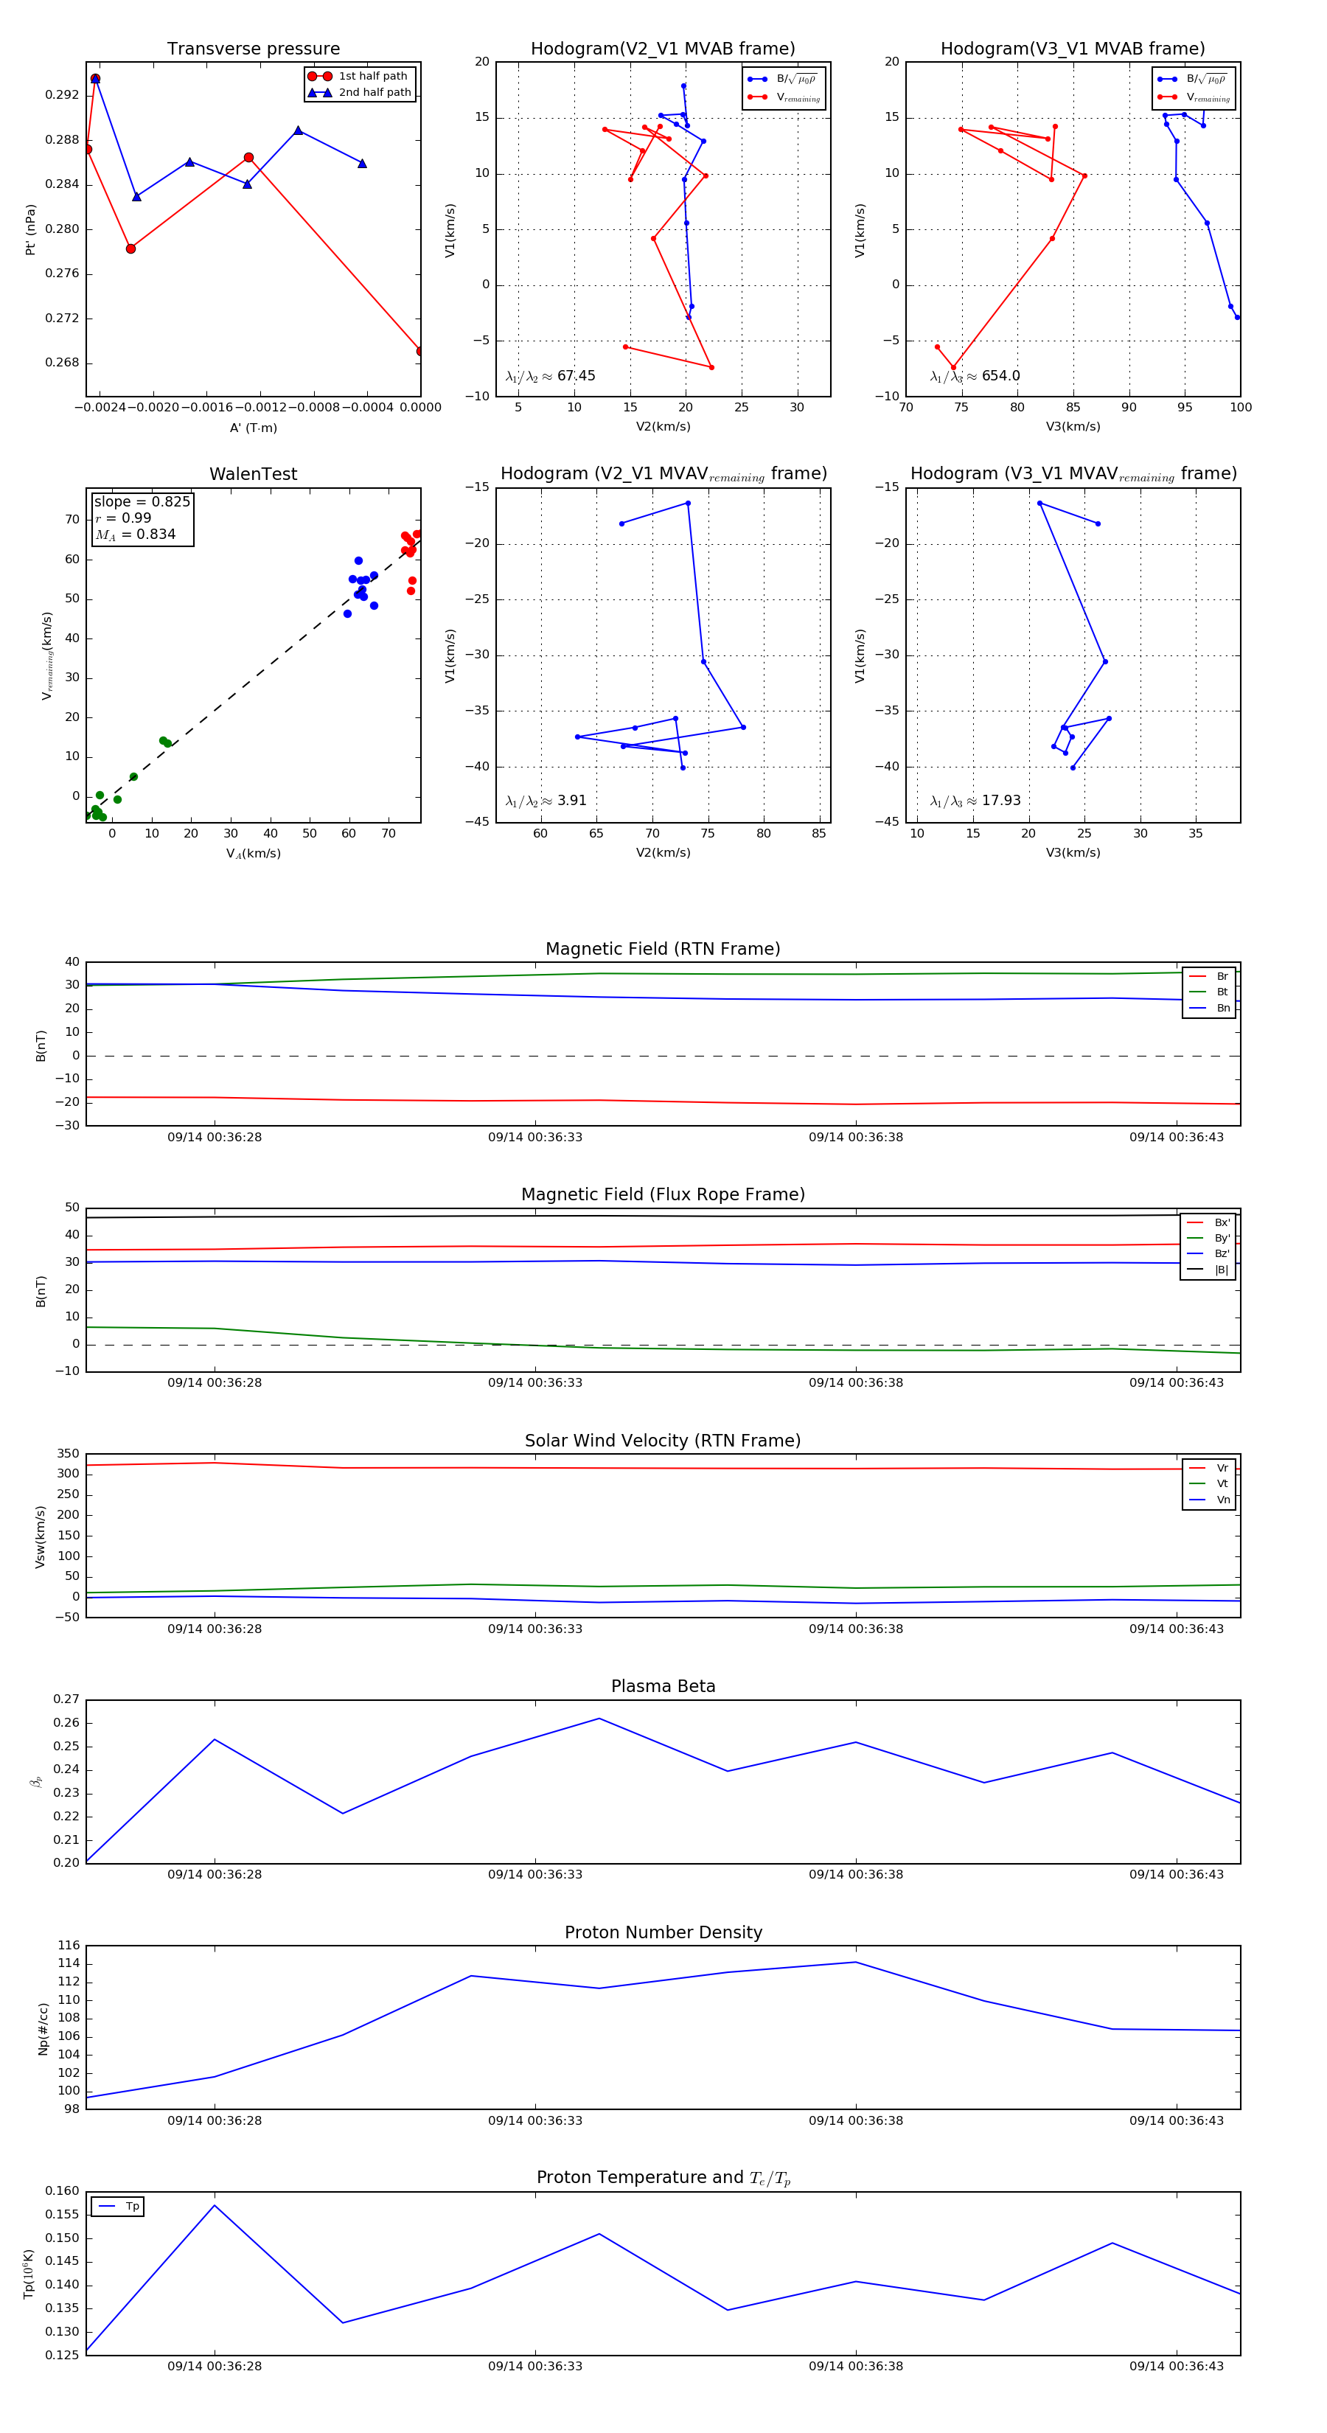
Task: Click the 'Tp(10^6K)' axis label
Action: tap(28, 2274)
